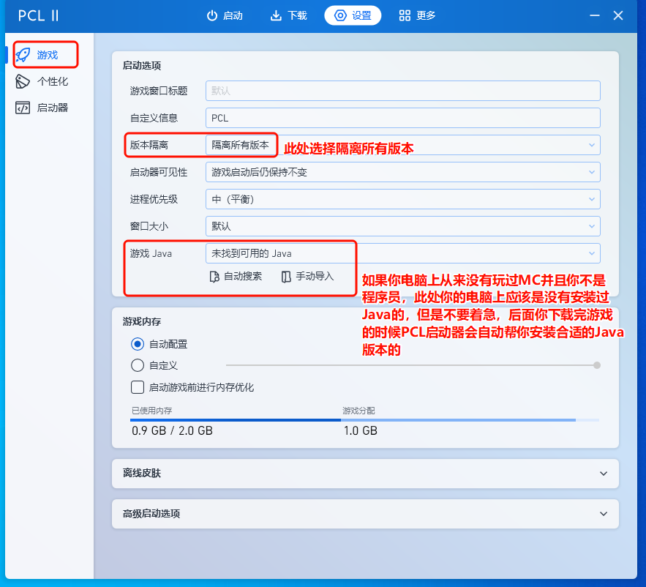Click the rocket icon beside 游戏
The width and height of the screenshot is (646, 587).
[x=23, y=55]
